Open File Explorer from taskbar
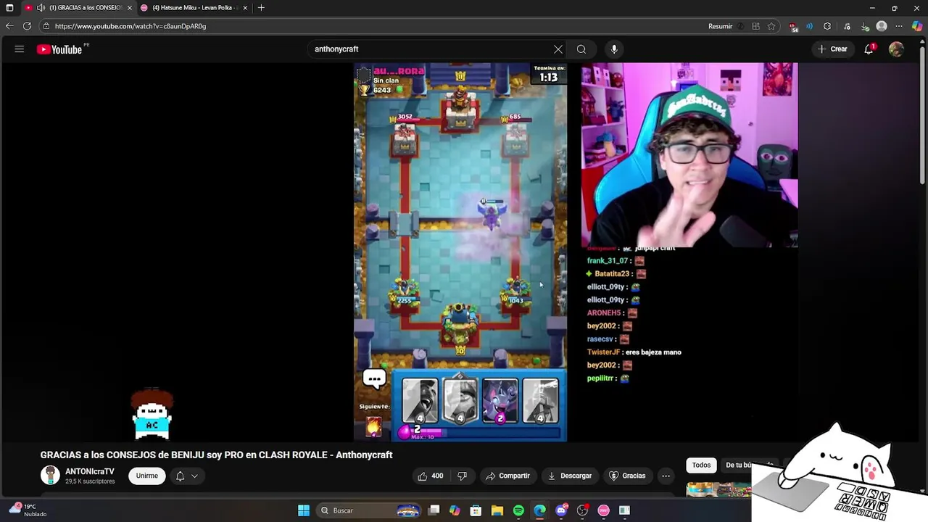 coord(497,510)
